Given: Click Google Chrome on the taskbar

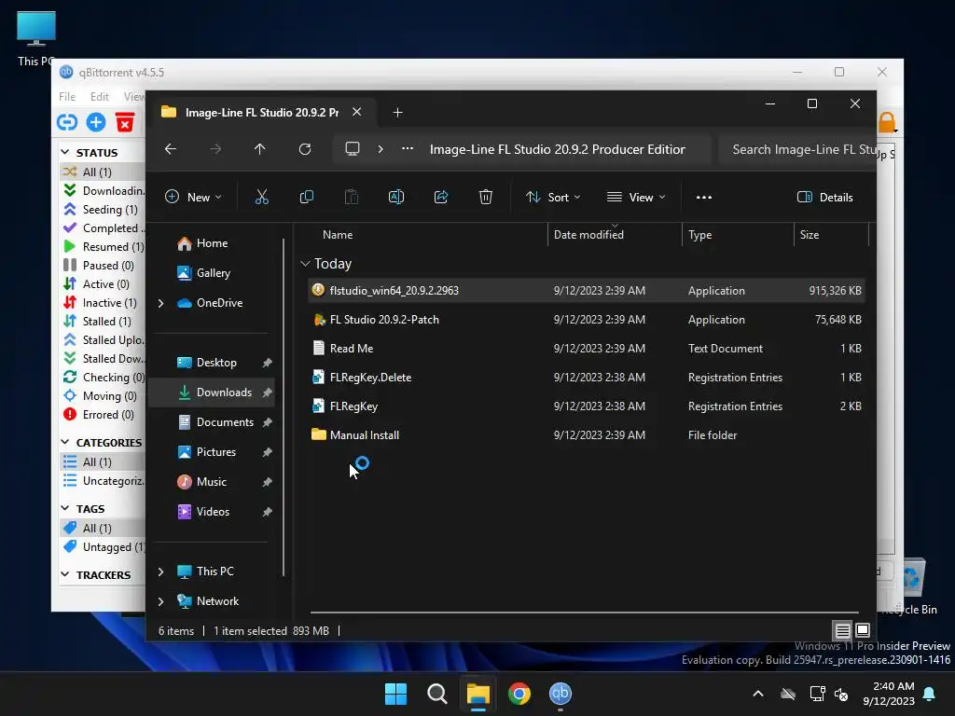Looking at the screenshot, I should click(x=519, y=694).
